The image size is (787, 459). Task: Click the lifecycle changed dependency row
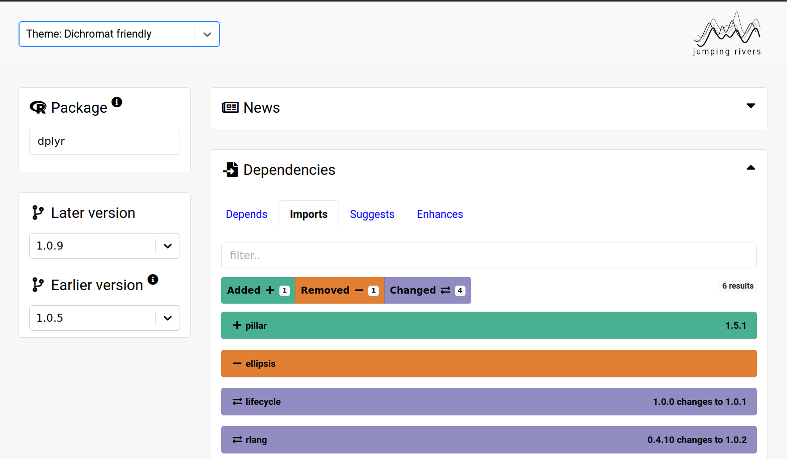click(489, 401)
